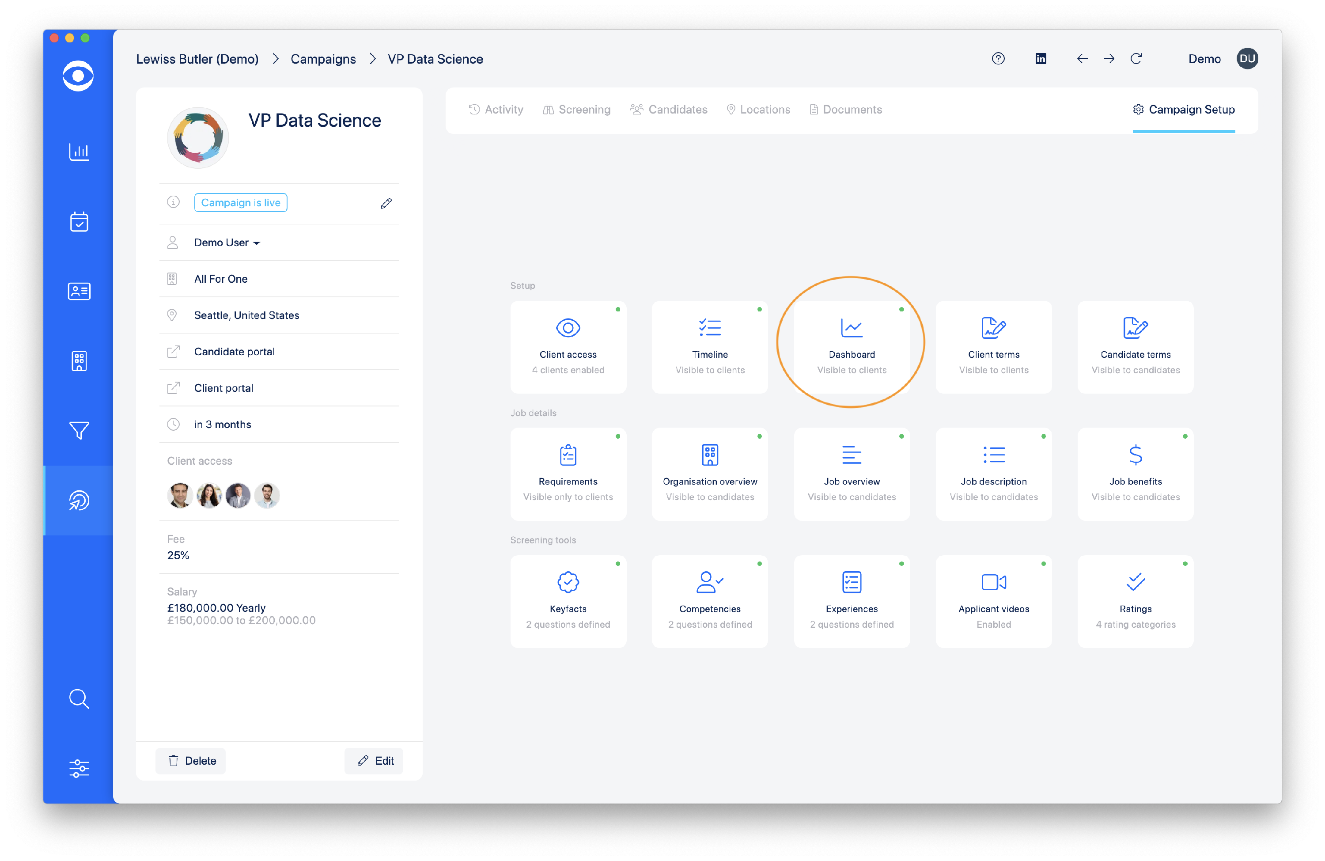Open the bar chart analytics icon in sidebar
This screenshot has width=1325, height=861.
pos(79,152)
